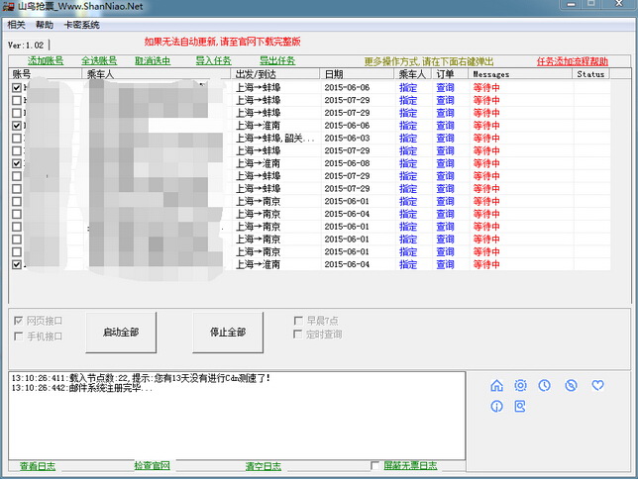
Task: Toggle the 网页接口 checkbox
Action: tap(18, 321)
